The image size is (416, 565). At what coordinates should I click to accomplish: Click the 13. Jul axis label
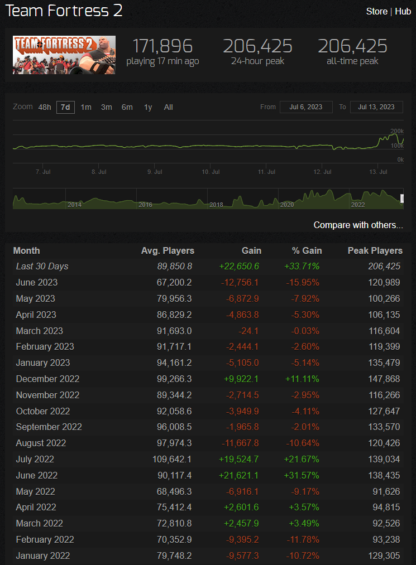378,172
